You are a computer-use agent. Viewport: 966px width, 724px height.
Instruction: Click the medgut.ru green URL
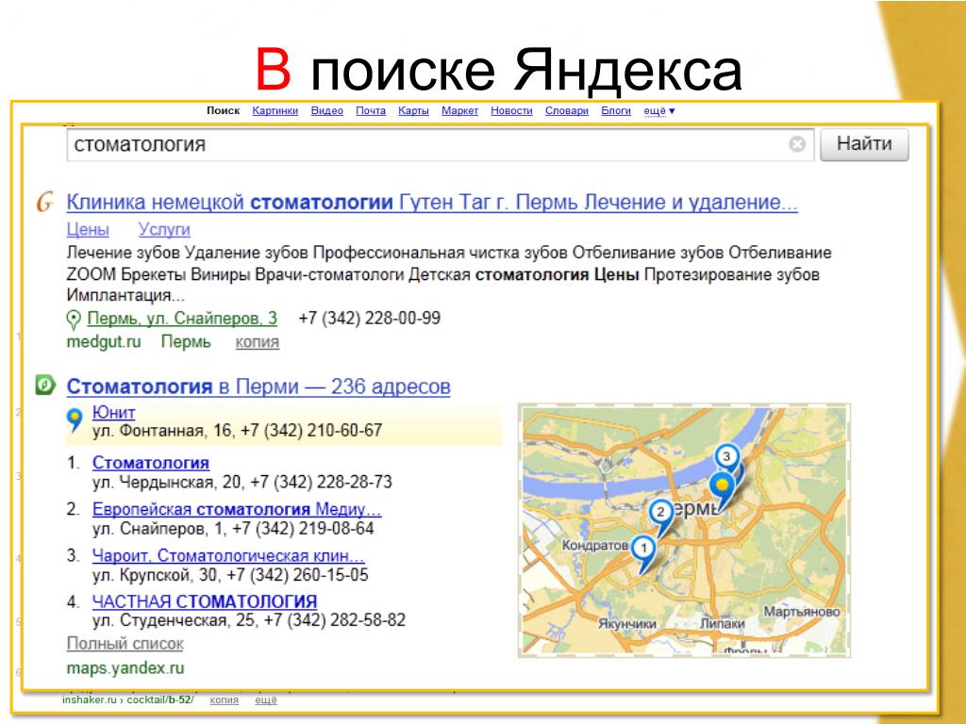coord(104,341)
